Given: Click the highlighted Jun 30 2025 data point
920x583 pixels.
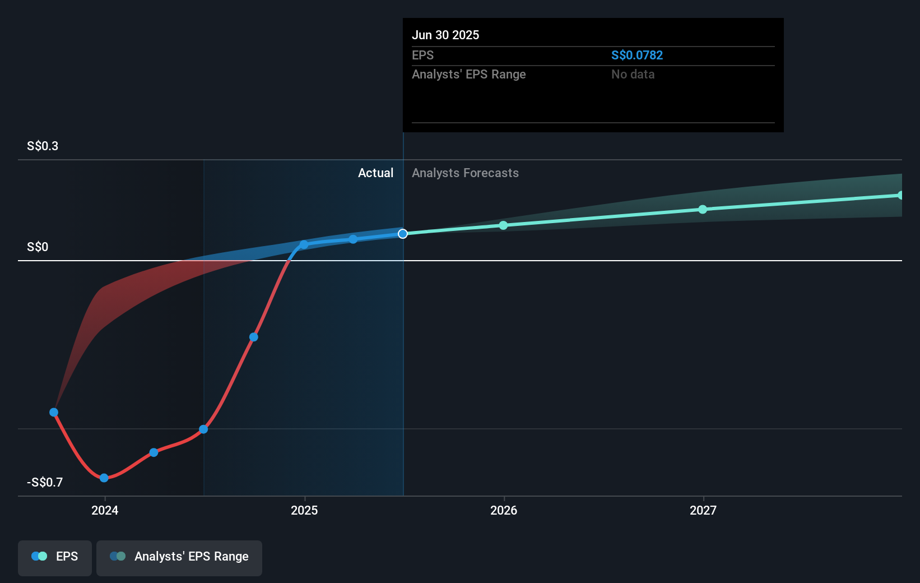Looking at the screenshot, I should click(x=403, y=234).
